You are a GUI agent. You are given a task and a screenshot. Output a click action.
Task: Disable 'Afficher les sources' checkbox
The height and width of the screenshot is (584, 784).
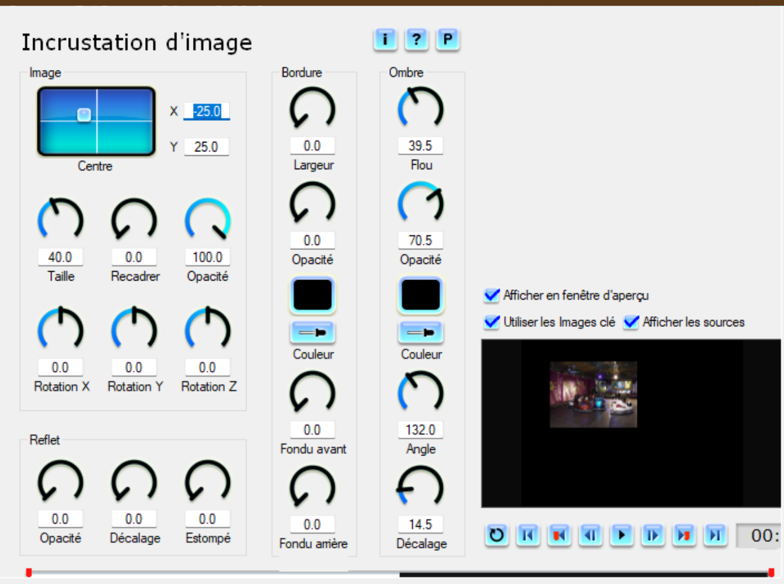click(631, 322)
